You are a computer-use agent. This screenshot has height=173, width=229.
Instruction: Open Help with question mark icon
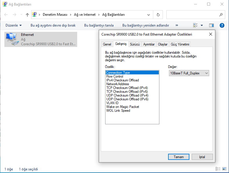[222, 25]
